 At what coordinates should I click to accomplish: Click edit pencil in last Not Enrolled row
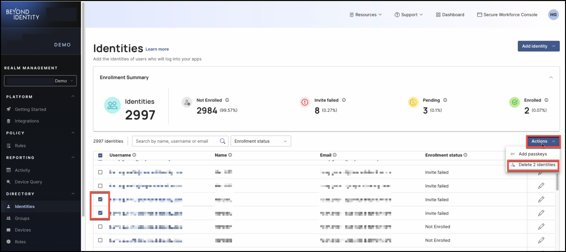tap(541, 240)
